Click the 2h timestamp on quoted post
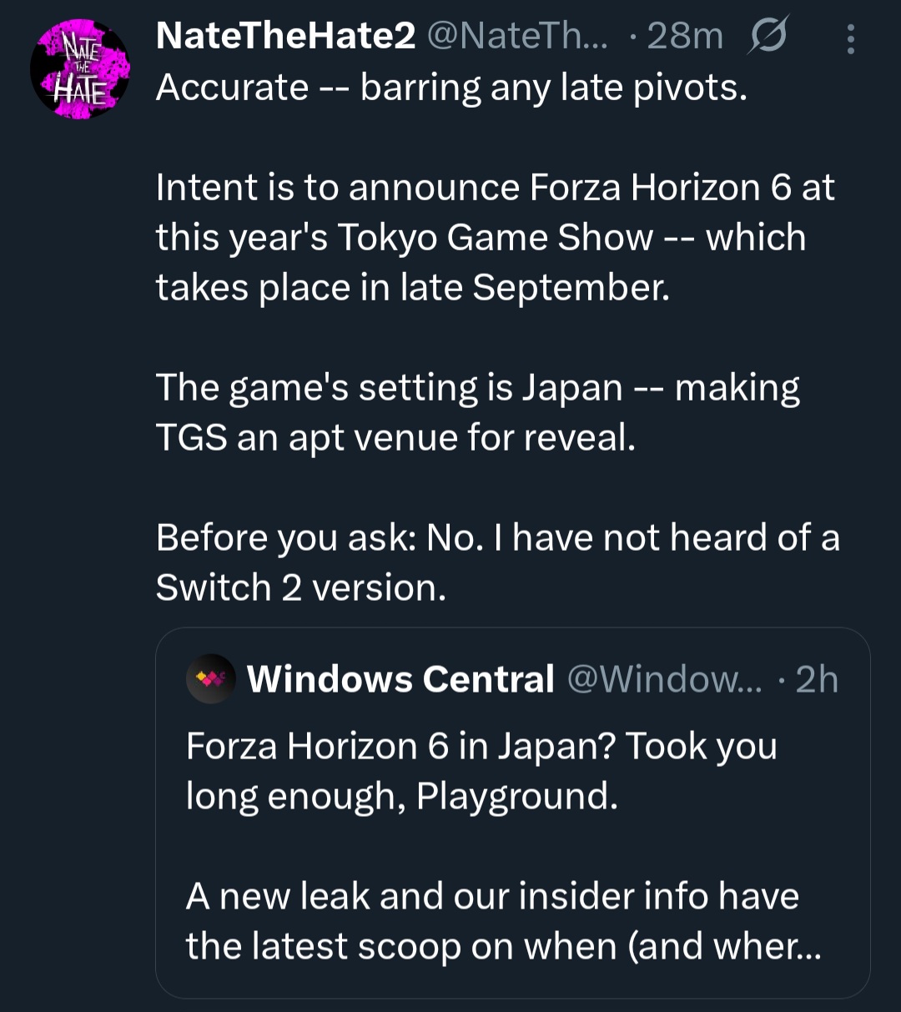Image resolution: width=901 pixels, height=1012 pixels. pyautogui.click(x=816, y=679)
